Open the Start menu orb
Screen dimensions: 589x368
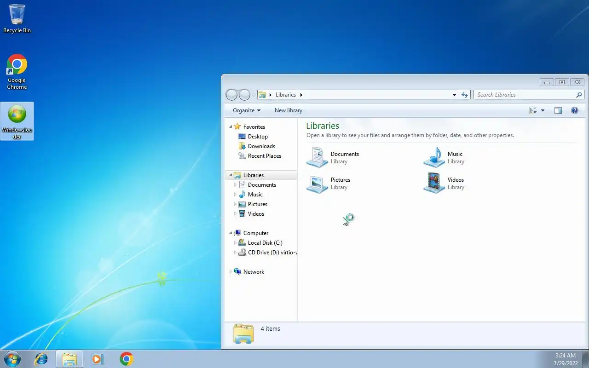pyautogui.click(x=12, y=359)
